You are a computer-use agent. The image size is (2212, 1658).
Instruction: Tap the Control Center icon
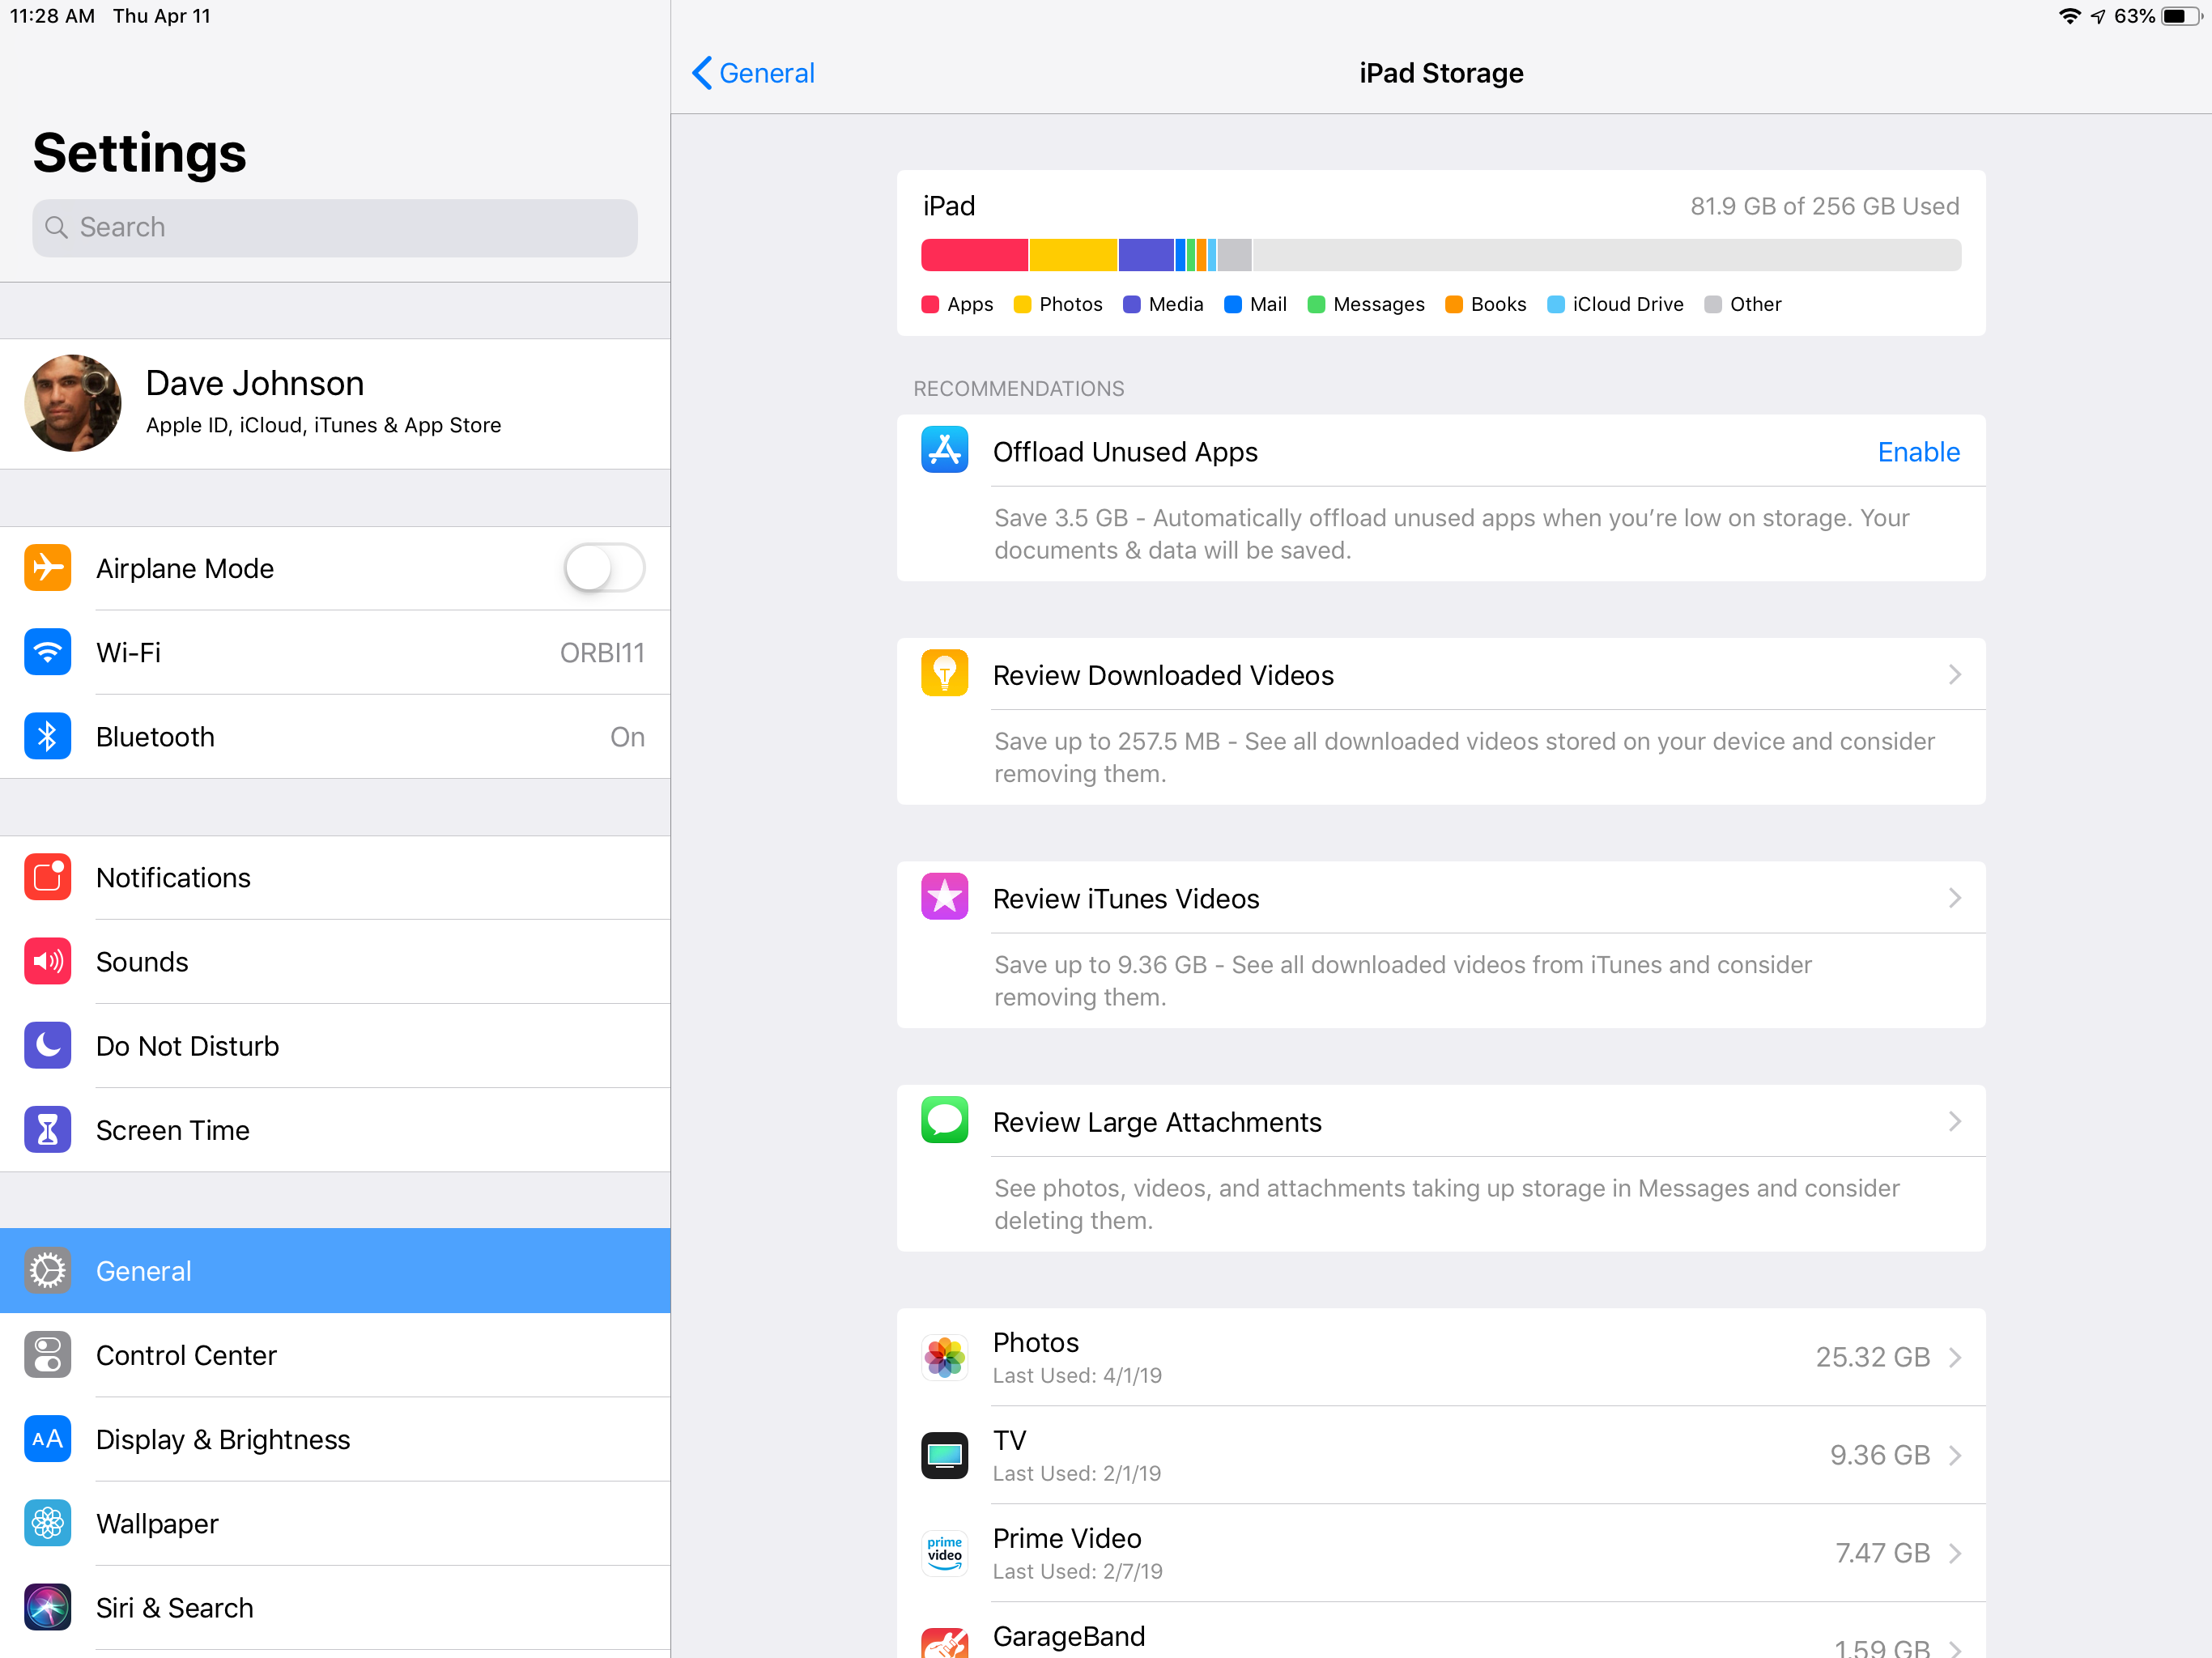pos(47,1355)
